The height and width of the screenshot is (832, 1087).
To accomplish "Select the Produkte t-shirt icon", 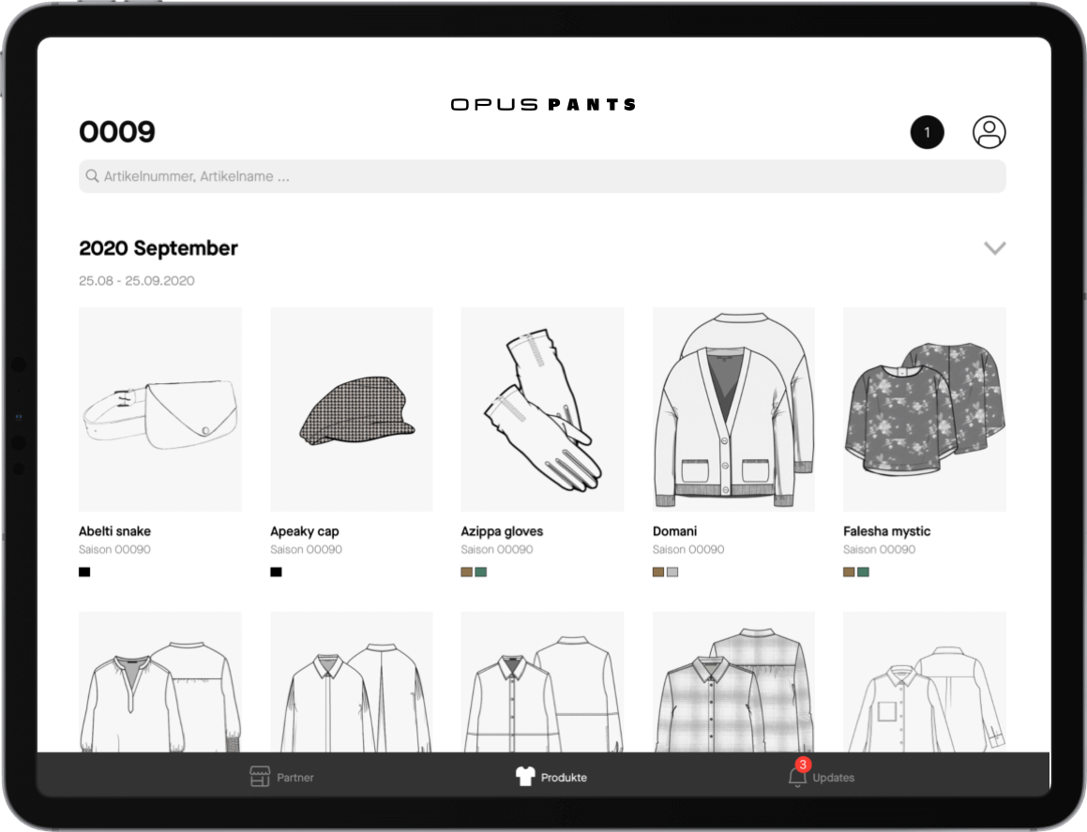I will coord(525,777).
